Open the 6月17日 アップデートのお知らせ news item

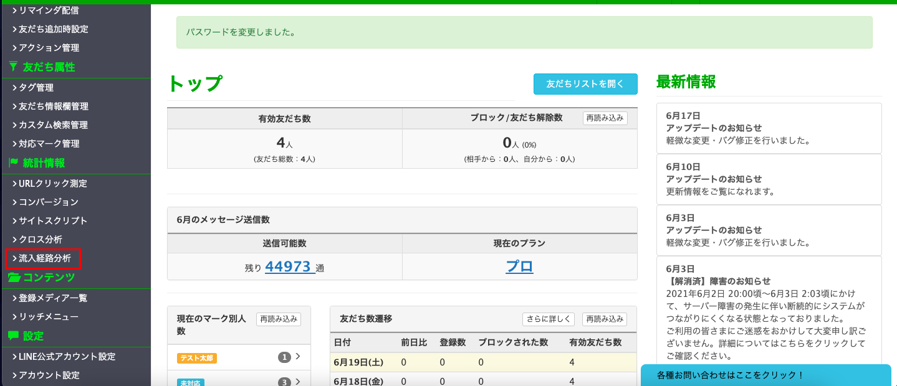tap(769, 128)
